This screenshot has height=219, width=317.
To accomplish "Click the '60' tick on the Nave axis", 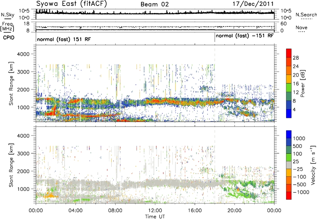I will (283, 24).
